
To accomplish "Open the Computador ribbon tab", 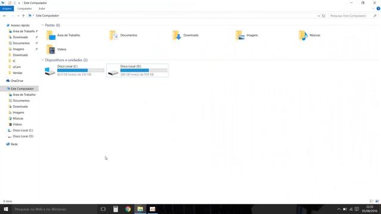I will tap(24, 8).
